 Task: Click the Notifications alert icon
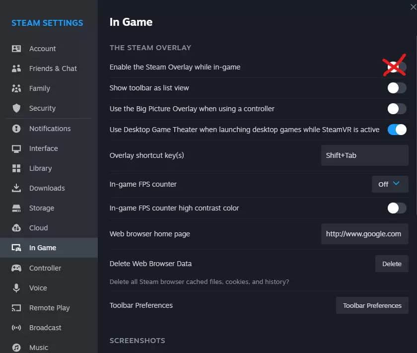pyautogui.click(x=16, y=129)
